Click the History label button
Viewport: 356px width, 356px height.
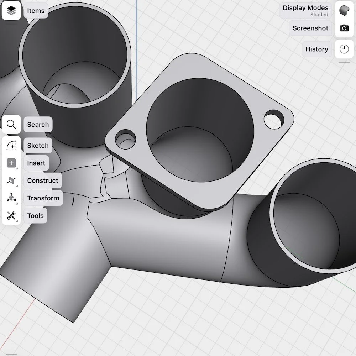pyautogui.click(x=317, y=49)
